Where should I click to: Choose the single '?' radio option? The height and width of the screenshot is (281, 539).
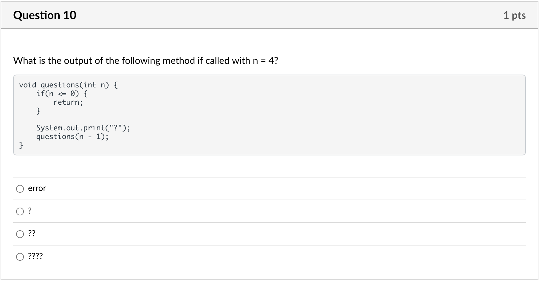pyautogui.click(x=20, y=211)
